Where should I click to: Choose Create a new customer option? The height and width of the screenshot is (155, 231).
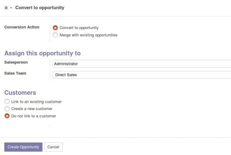pos(7,109)
